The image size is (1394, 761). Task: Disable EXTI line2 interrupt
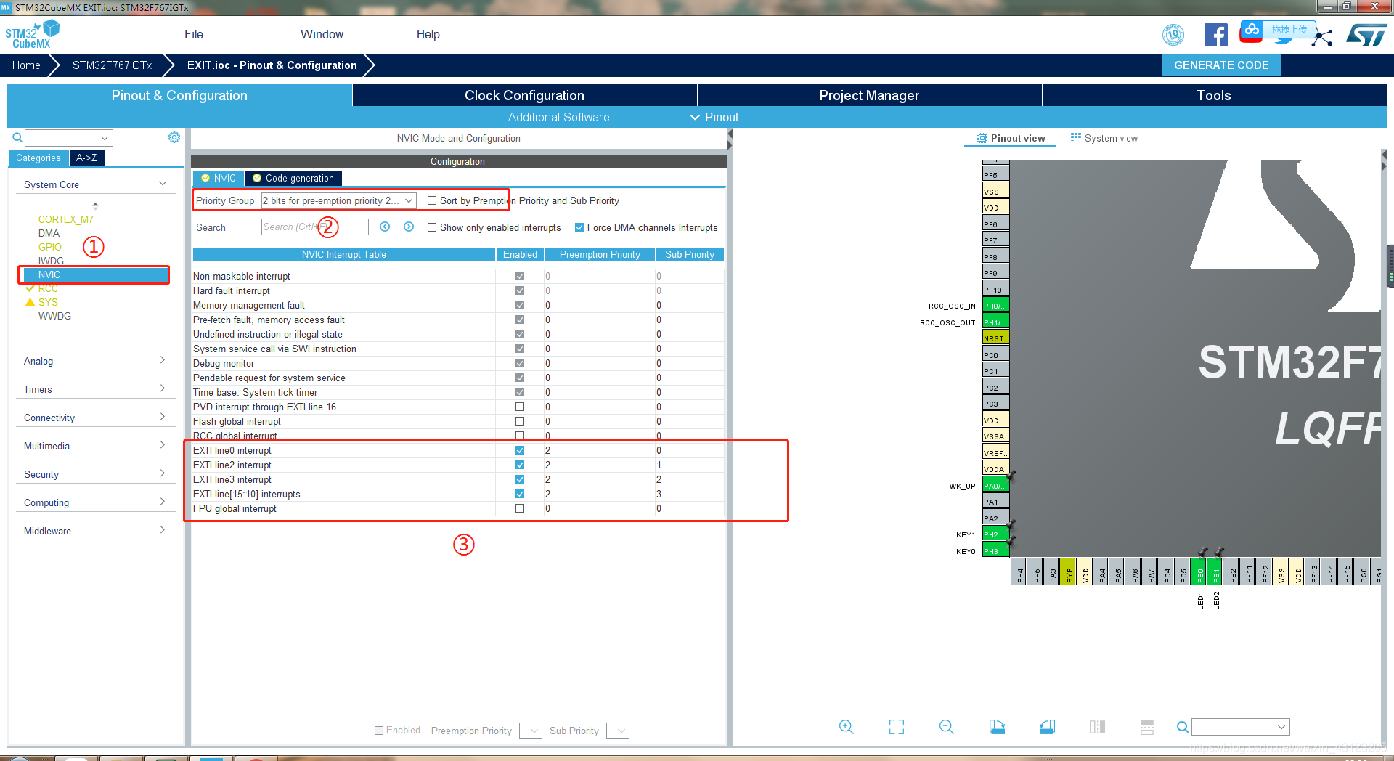[520, 465]
